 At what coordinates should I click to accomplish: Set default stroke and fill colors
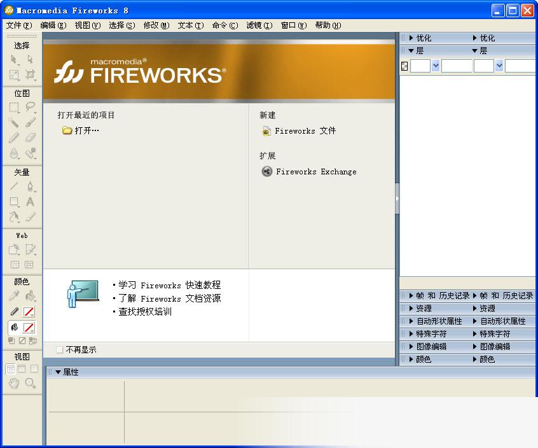(x=11, y=340)
